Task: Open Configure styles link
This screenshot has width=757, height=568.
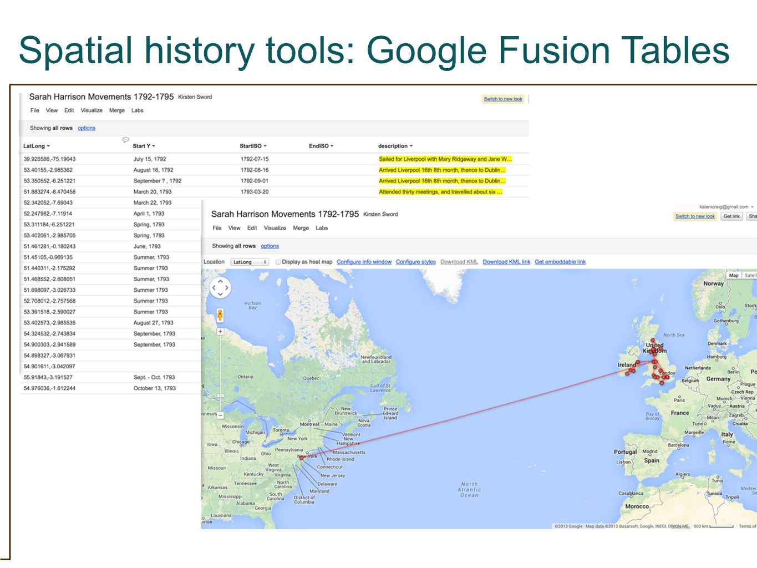Action: click(x=416, y=262)
